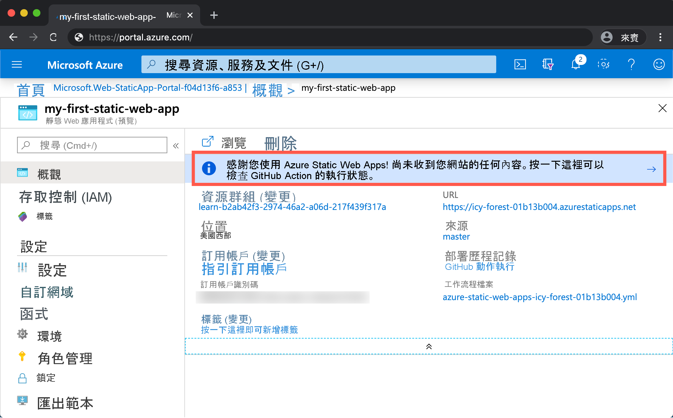Focus the Azure global search box
The height and width of the screenshot is (418, 673).
click(319, 65)
